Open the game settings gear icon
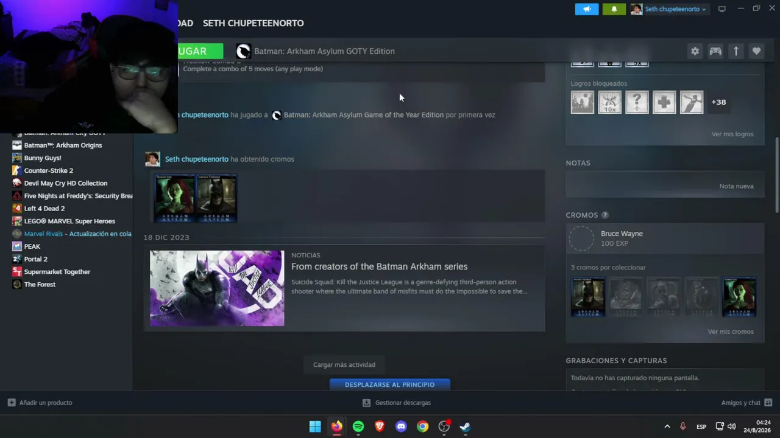The height and width of the screenshot is (438, 780). (695, 51)
